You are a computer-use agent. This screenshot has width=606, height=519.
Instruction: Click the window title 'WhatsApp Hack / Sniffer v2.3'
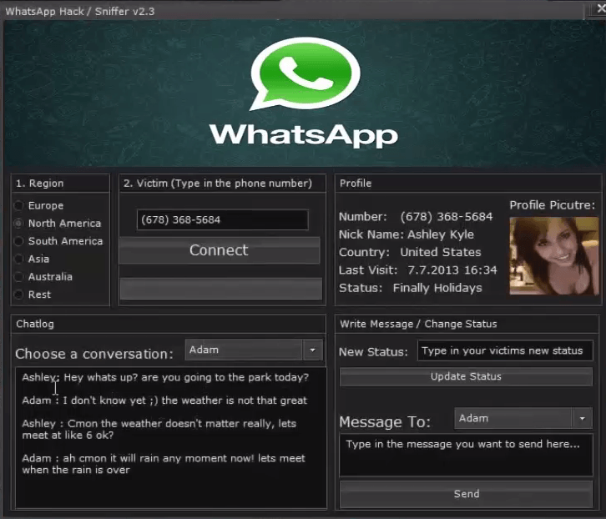pos(79,12)
